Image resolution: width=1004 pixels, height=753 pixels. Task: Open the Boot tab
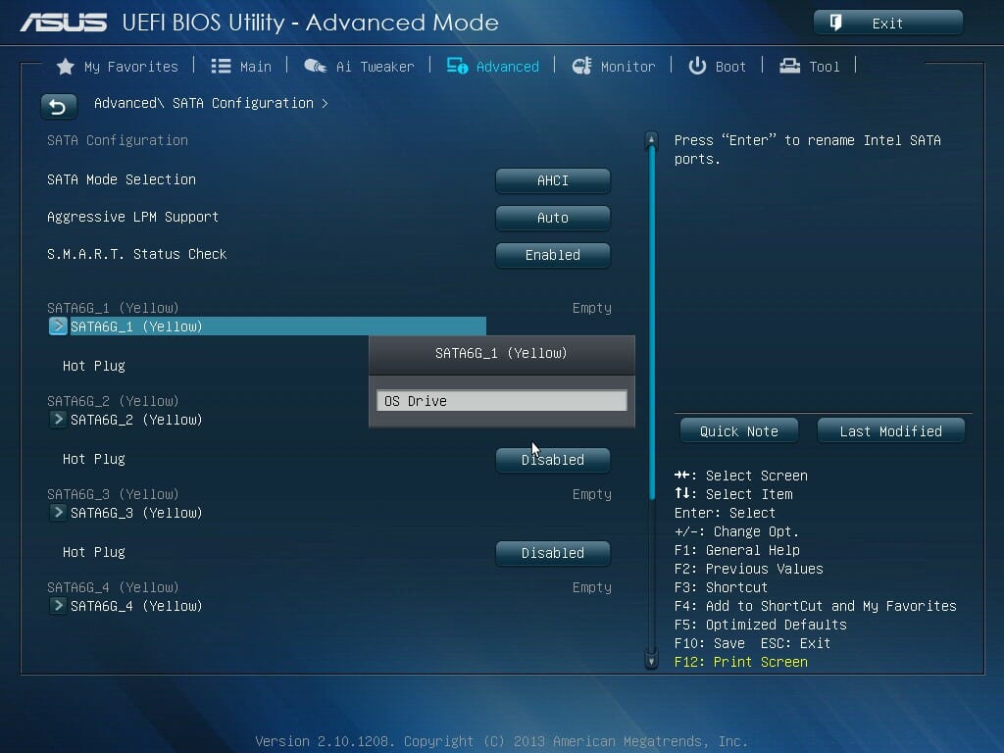coord(730,67)
